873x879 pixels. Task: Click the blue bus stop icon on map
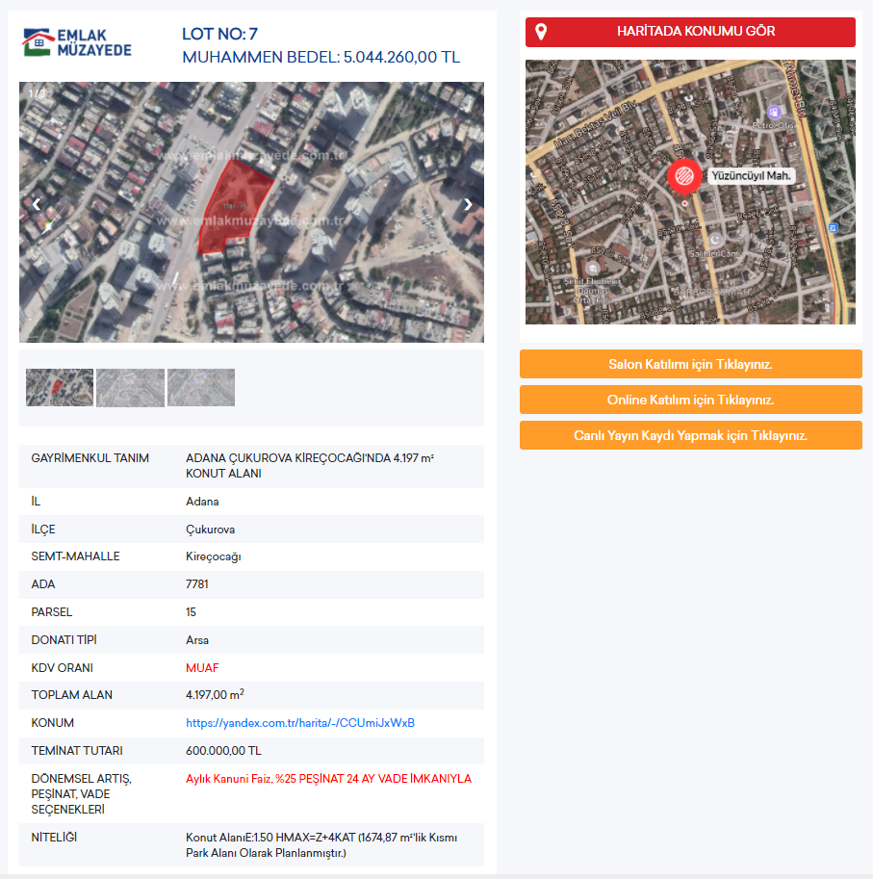[x=833, y=227]
